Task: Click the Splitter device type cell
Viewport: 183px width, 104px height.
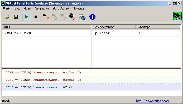Action: click(114, 33)
